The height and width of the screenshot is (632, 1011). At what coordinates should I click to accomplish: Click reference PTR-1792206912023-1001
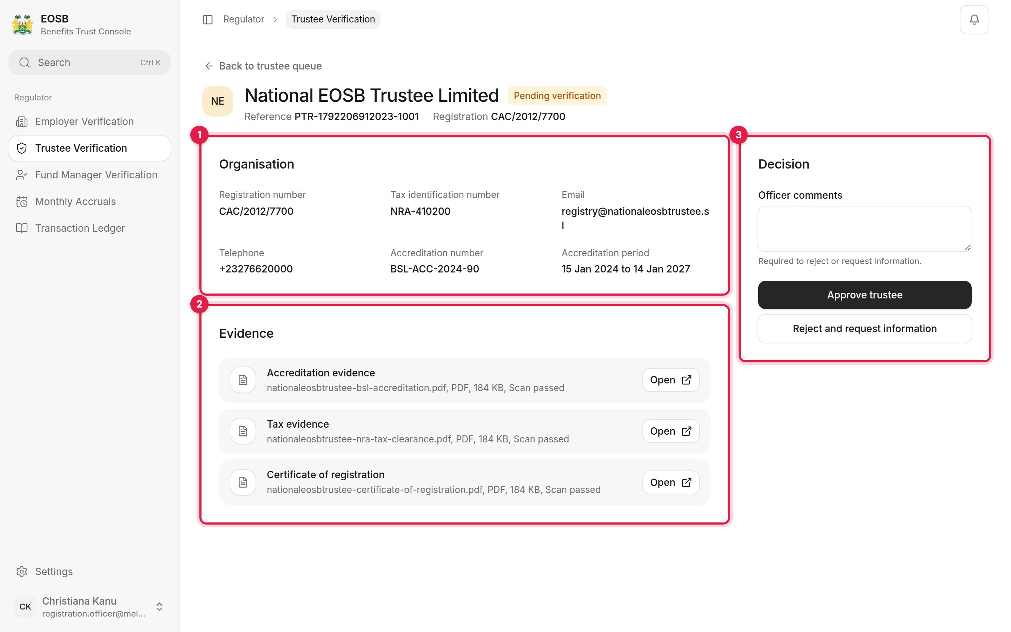(x=356, y=117)
